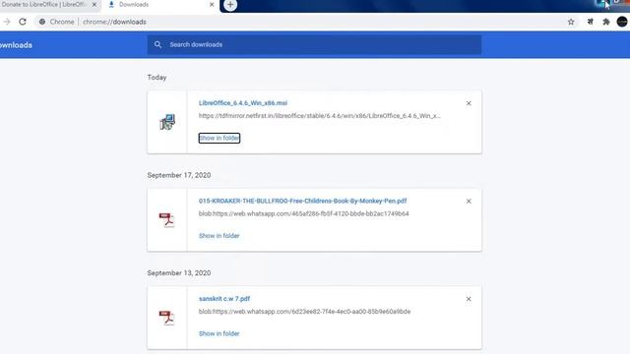Viewport: 630px width, 354px height.
Task: Open a new browser tab
Action: click(x=230, y=5)
